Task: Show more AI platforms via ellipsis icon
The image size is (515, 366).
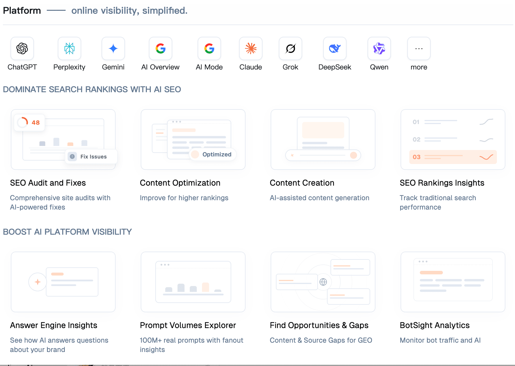Action: tap(419, 48)
